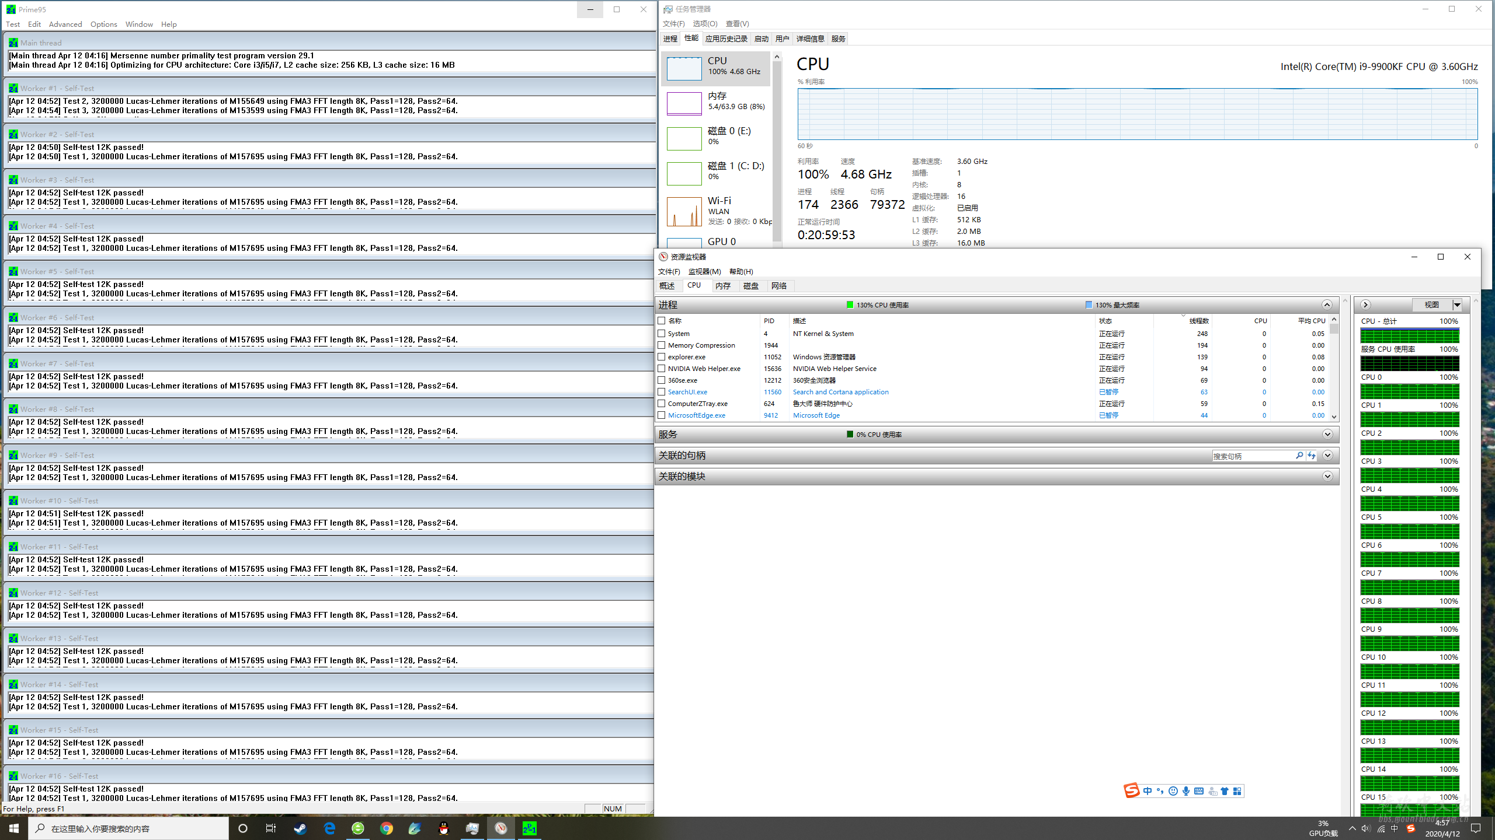Switch to Prime95 taskbar icon
Viewport: 1495px width, 840px height.
pyautogui.click(x=530, y=828)
